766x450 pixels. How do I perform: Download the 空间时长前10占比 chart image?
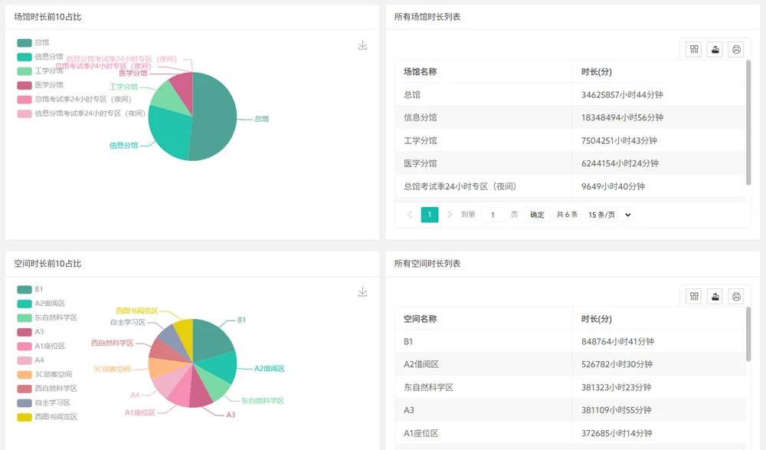[x=362, y=292]
